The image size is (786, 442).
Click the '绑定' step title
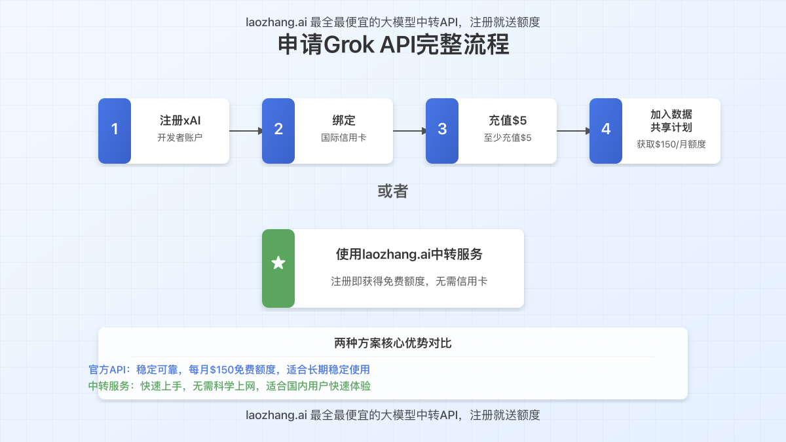(344, 120)
